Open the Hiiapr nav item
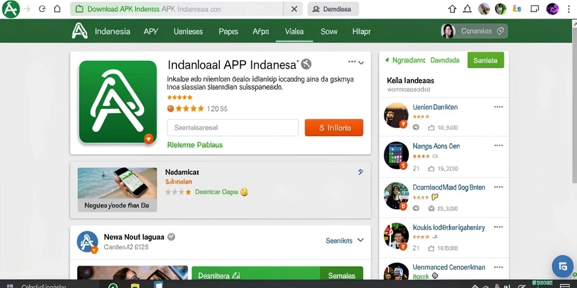Viewport: 577px width, 288px height. coord(361,31)
